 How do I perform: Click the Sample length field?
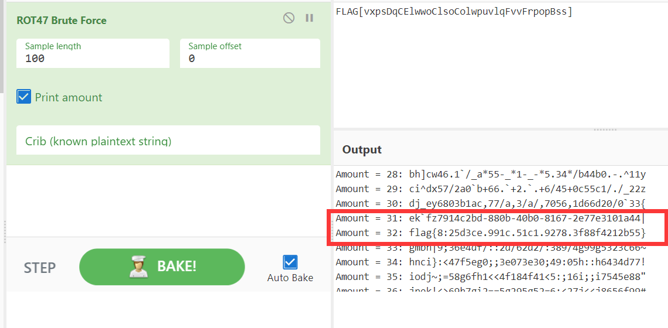tap(93, 59)
